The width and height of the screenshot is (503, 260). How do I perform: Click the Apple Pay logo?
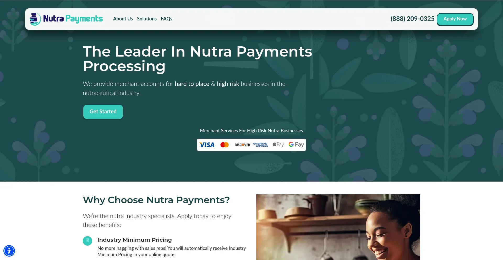(278, 145)
